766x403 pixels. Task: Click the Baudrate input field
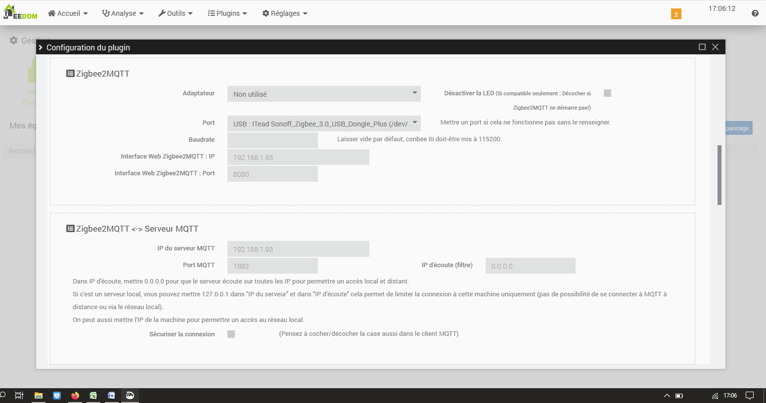coord(272,140)
